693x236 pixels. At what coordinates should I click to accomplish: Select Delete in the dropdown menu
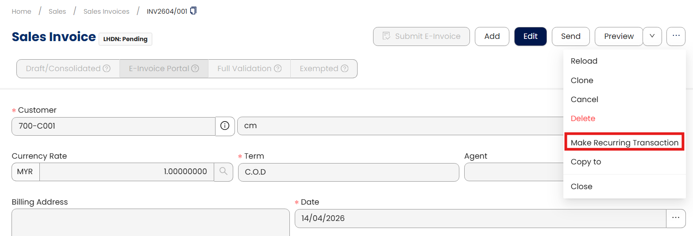coord(583,118)
